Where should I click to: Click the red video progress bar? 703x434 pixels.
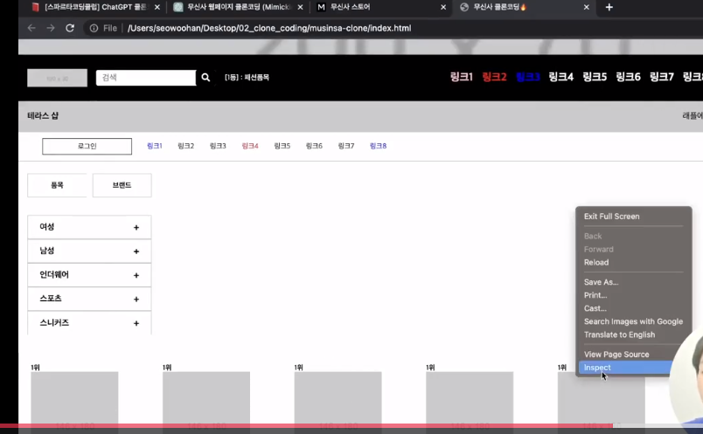point(307,425)
